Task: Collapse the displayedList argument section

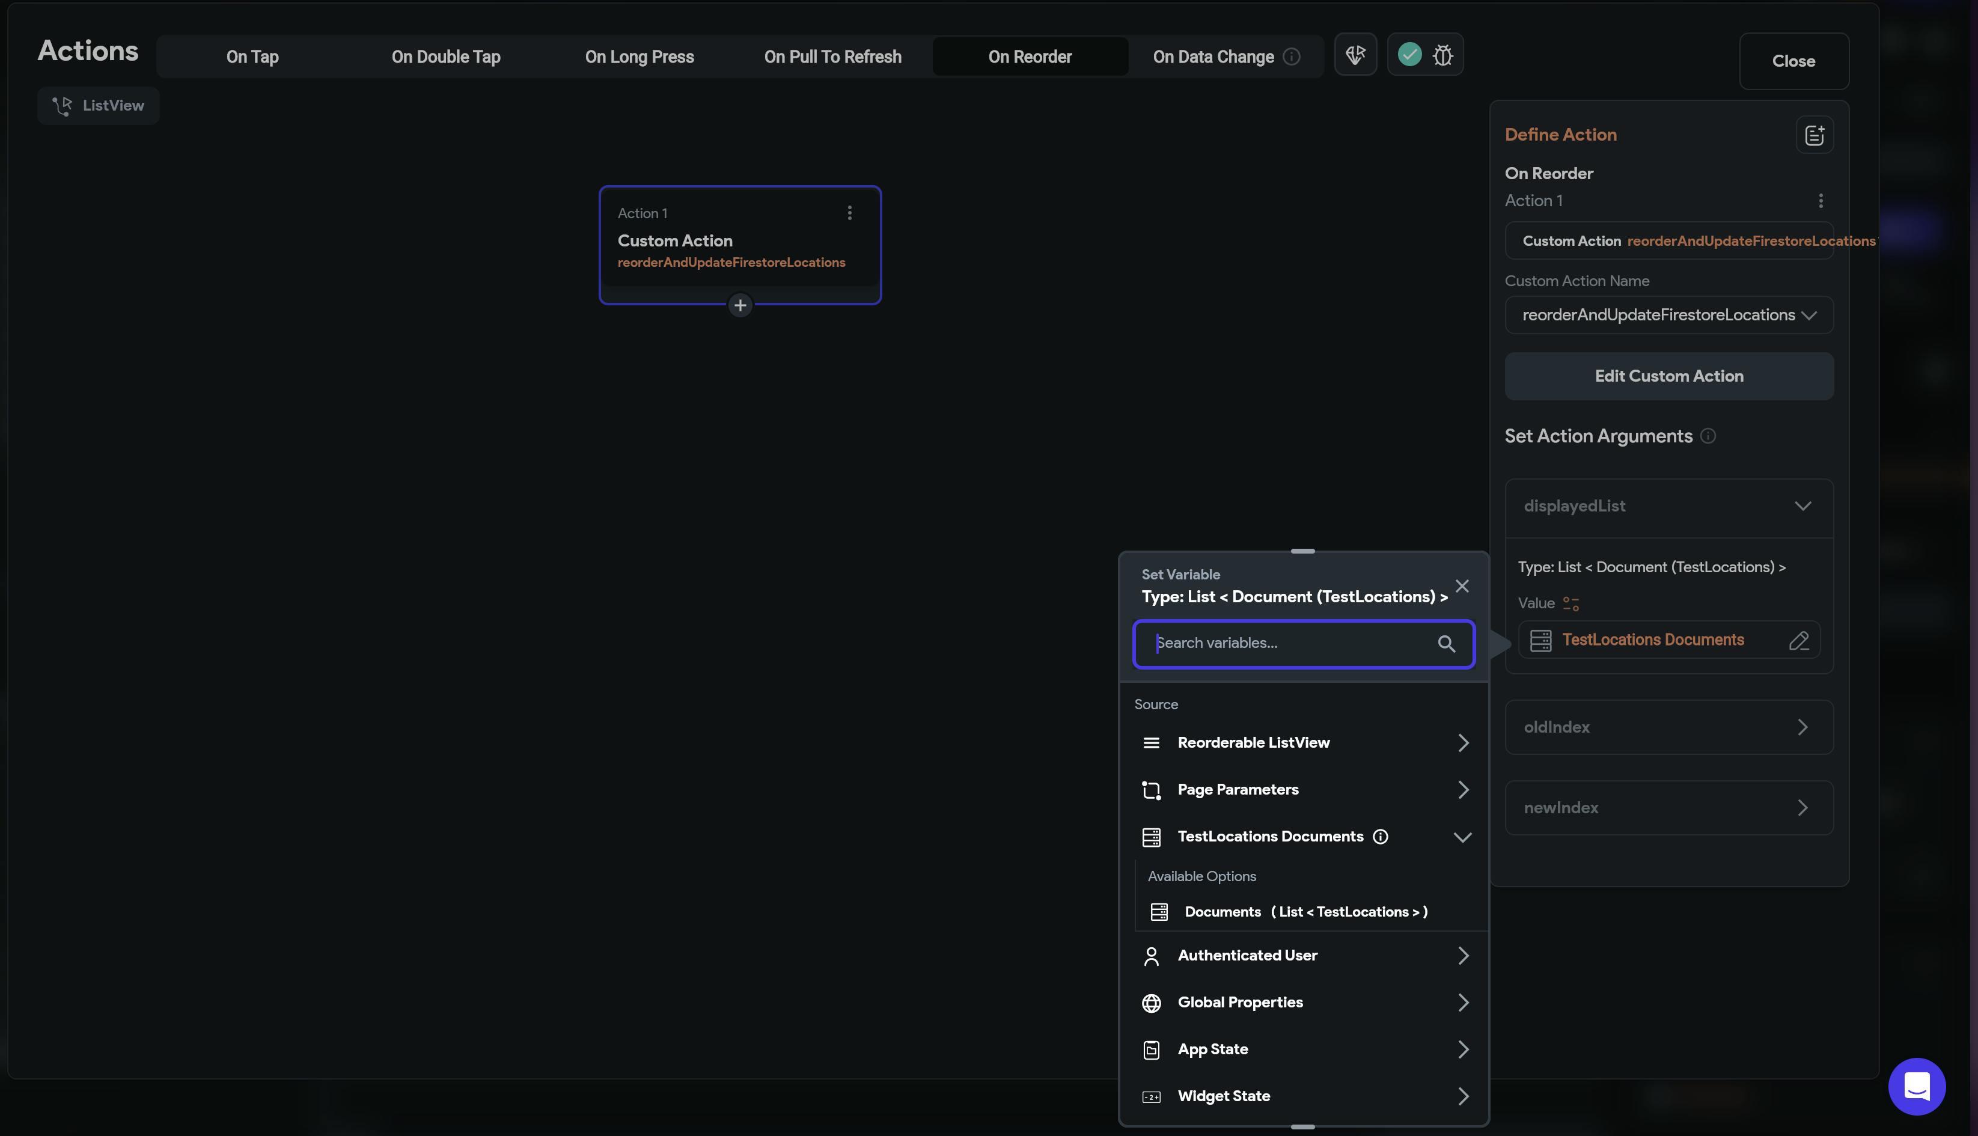Action: [x=1802, y=506]
